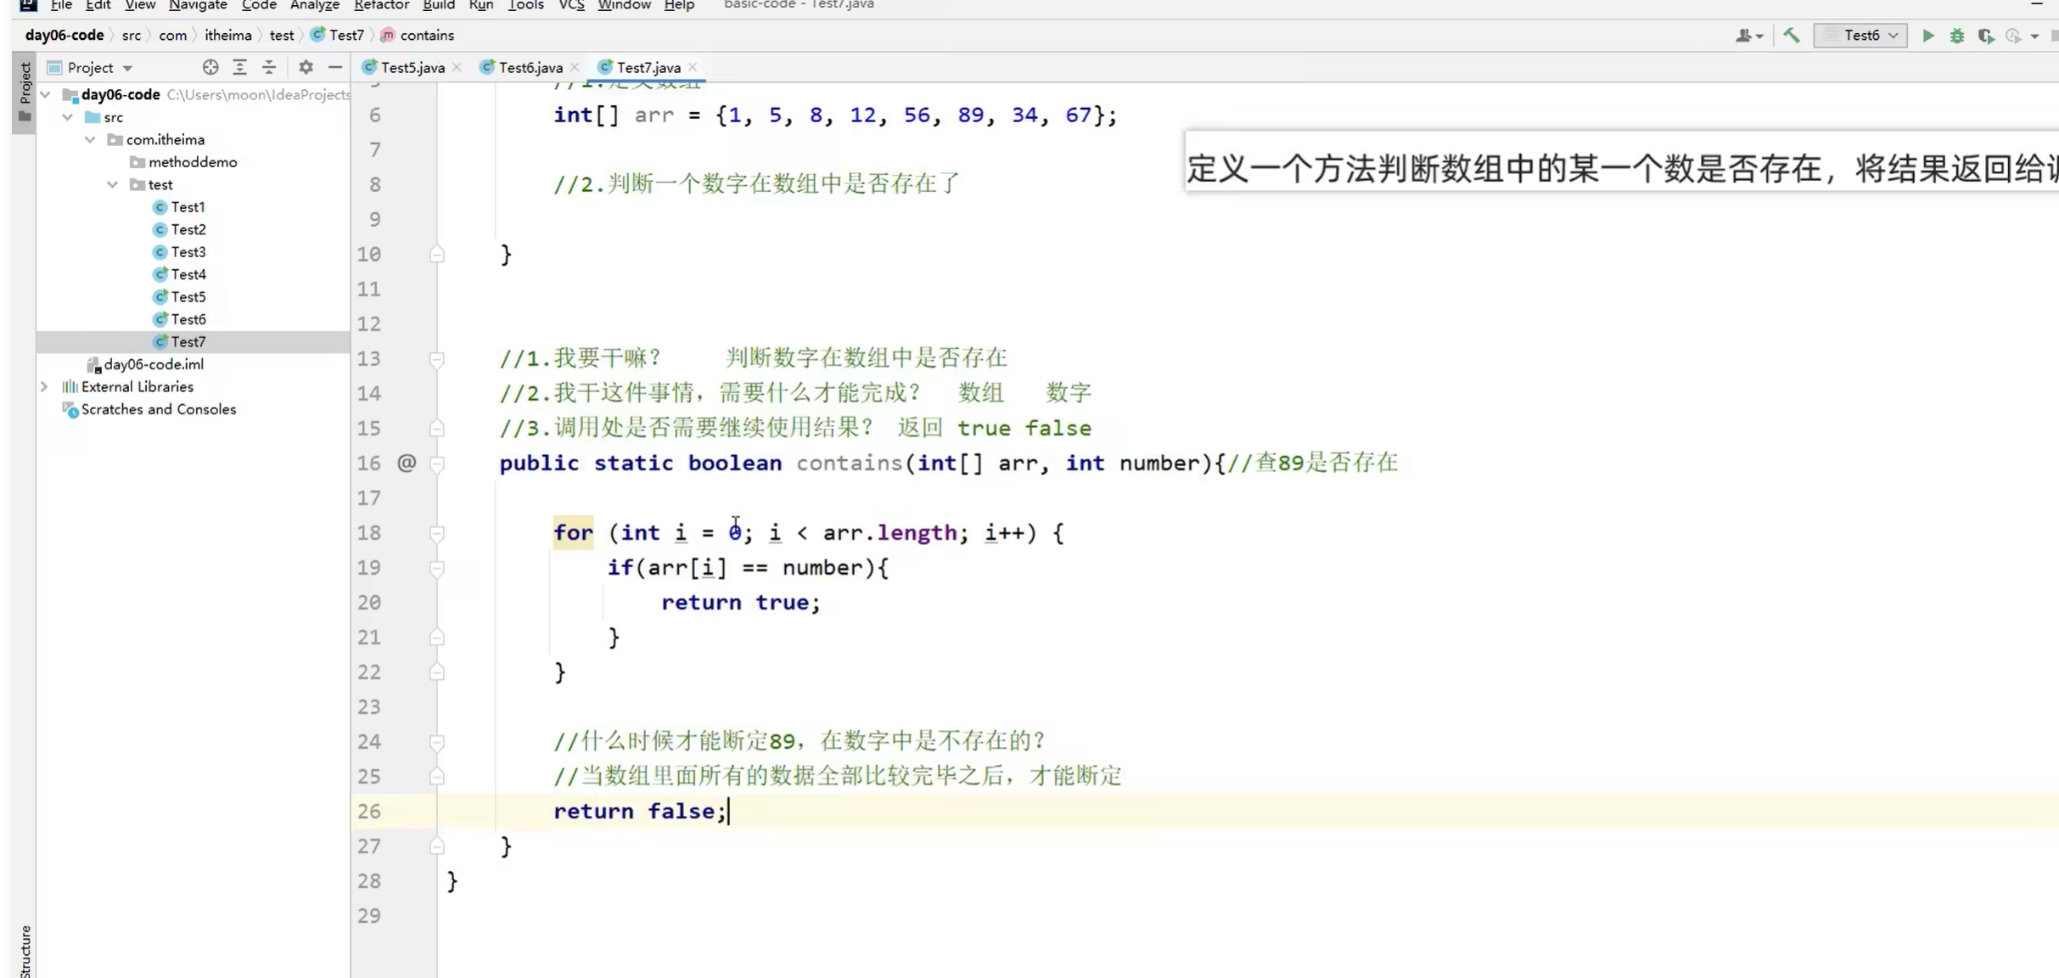Run Test6 with coverage
Viewport: 2059px width, 978px height.
1986,36
